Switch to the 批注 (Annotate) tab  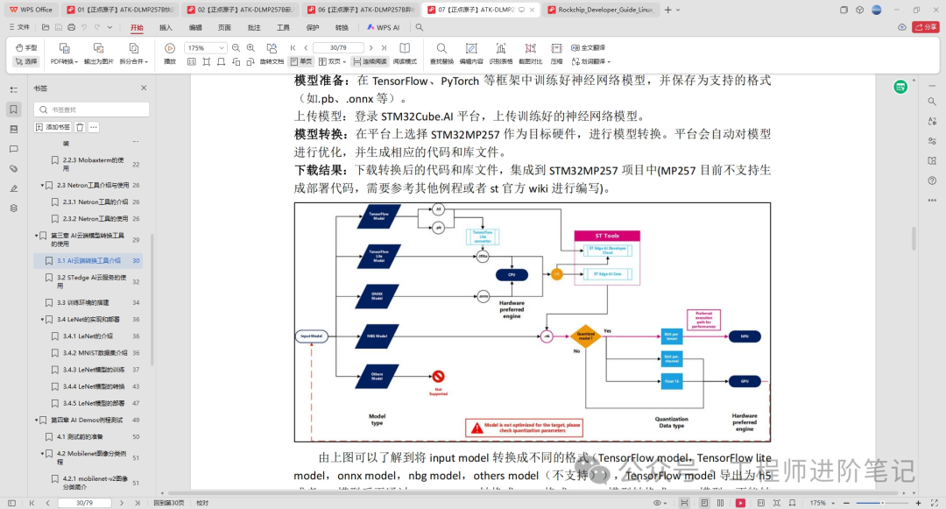click(x=254, y=28)
